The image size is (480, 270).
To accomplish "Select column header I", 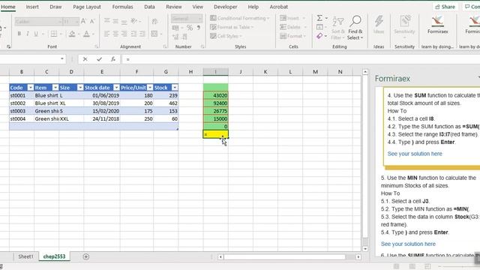I will click(x=215, y=72).
